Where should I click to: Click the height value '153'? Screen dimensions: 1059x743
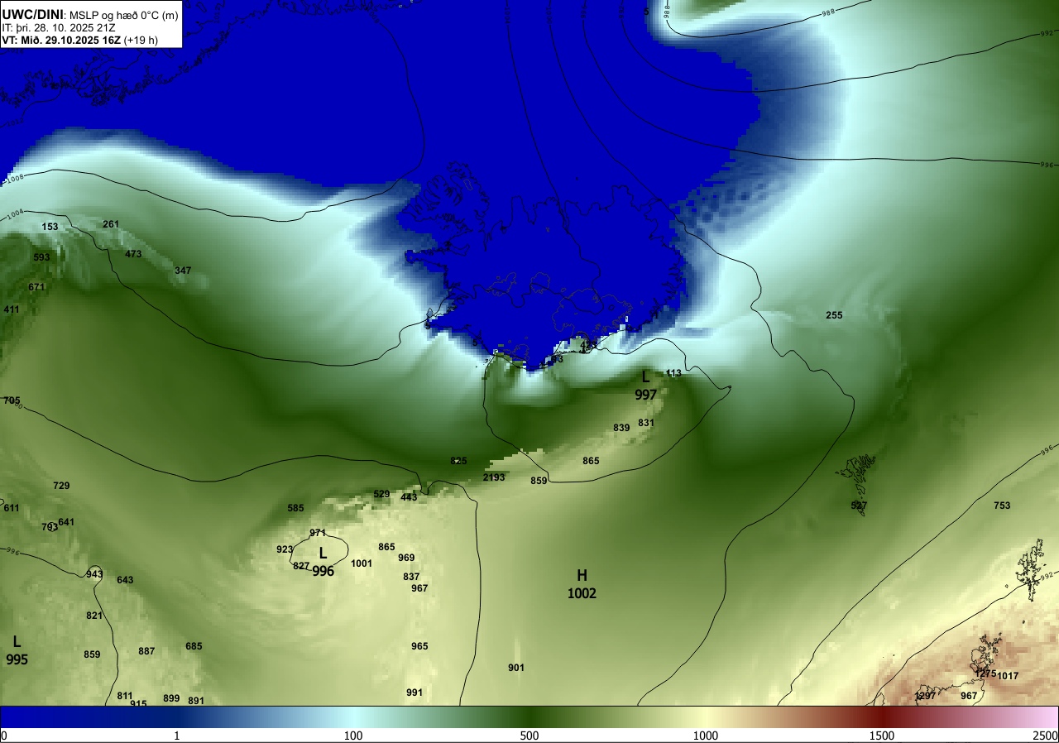coord(50,227)
